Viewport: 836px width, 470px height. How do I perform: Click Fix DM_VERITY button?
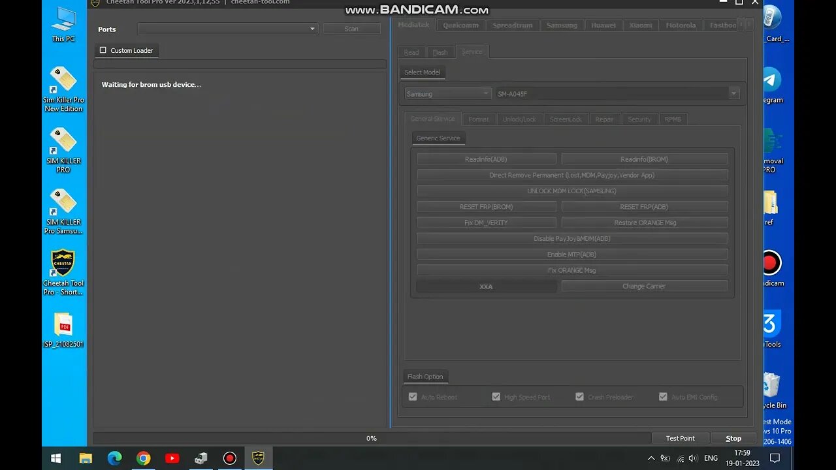point(486,223)
